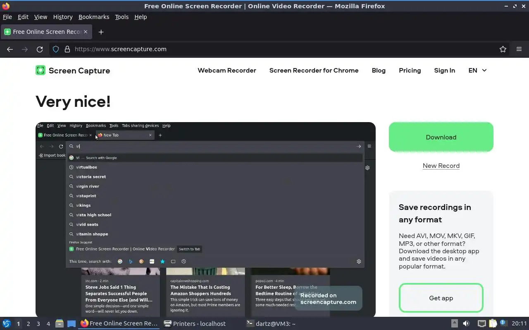Close the Free Online Screen Recorder tab
Image resolution: width=529 pixels, height=330 pixels.
[86, 32]
